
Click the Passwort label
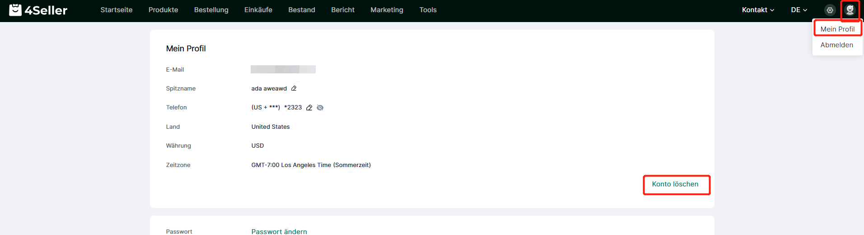tap(179, 231)
